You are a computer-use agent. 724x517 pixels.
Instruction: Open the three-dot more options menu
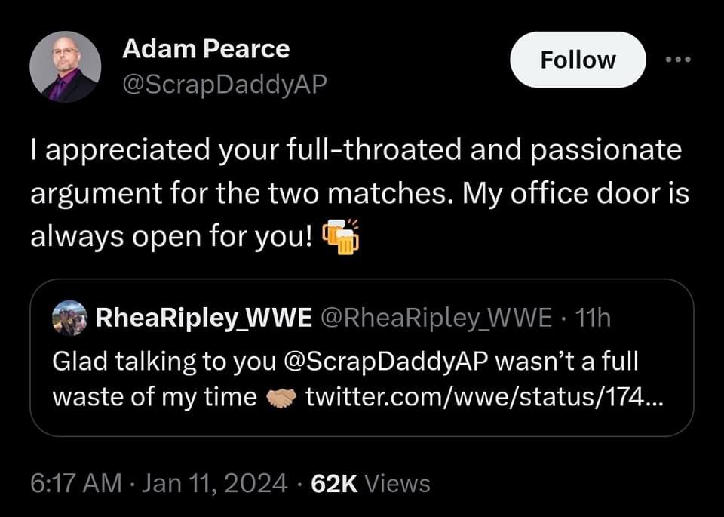[681, 59]
